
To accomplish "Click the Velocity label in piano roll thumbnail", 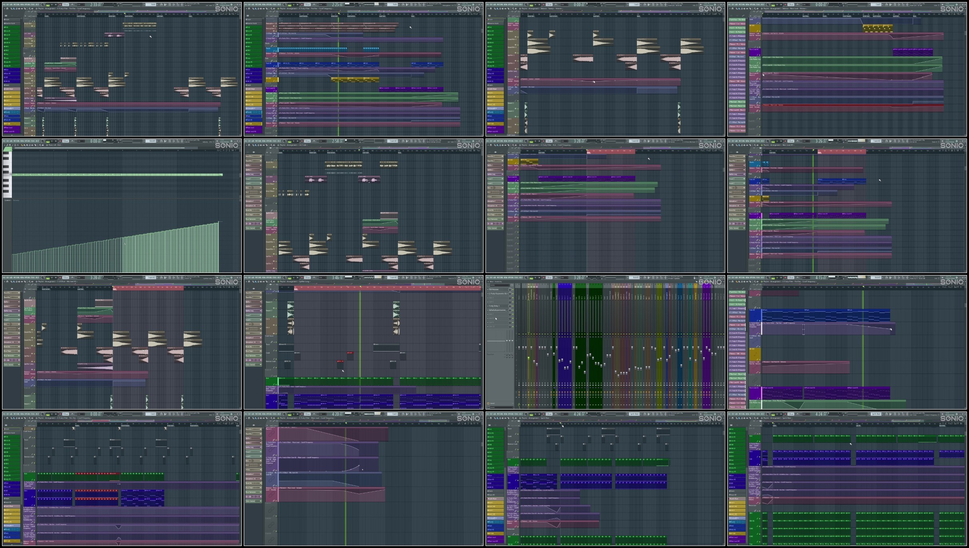I will 16,200.
